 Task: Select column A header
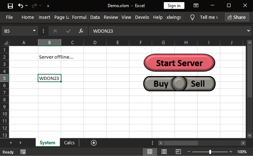(24, 43)
